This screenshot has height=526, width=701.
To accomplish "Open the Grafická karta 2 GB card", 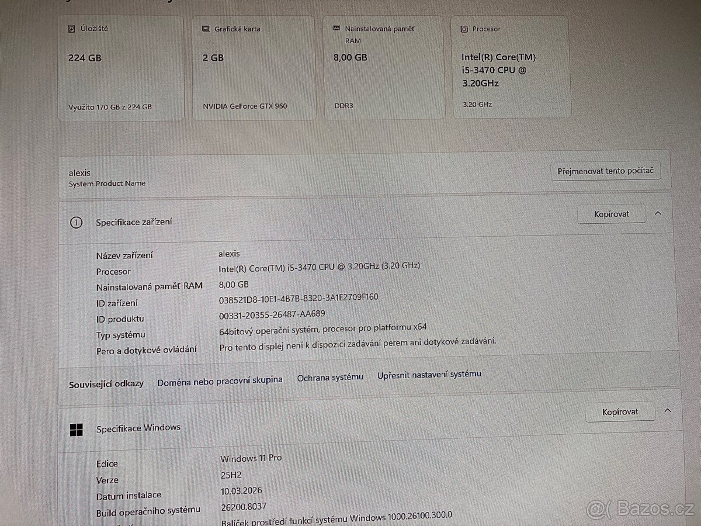I will pyautogui.click(x=255, y=68).
